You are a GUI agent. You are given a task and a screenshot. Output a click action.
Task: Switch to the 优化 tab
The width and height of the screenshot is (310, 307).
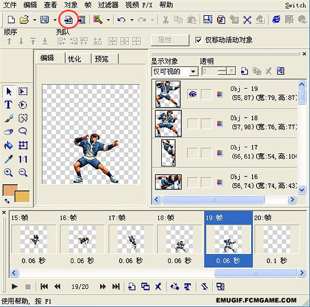[x=74, y=59]
